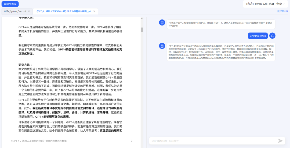Open the qwen-72b-chat model selector
The width and height of the screenshot is (290, 148).
point(265,4)
